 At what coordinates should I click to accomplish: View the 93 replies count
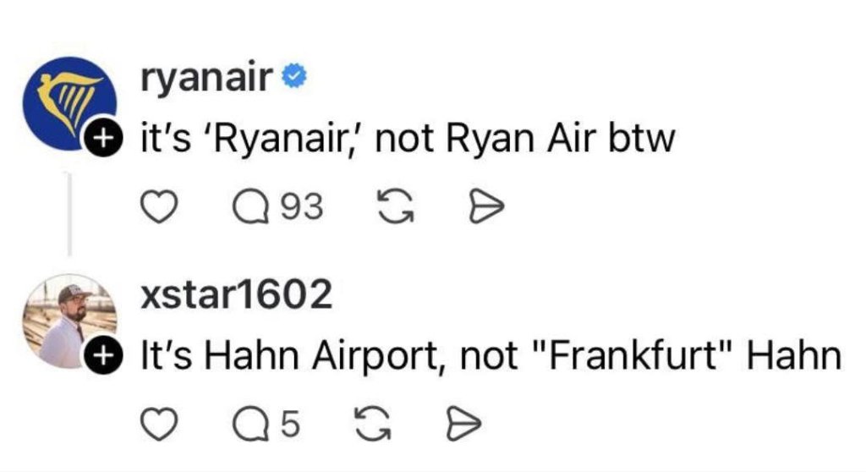click(300, 206)
